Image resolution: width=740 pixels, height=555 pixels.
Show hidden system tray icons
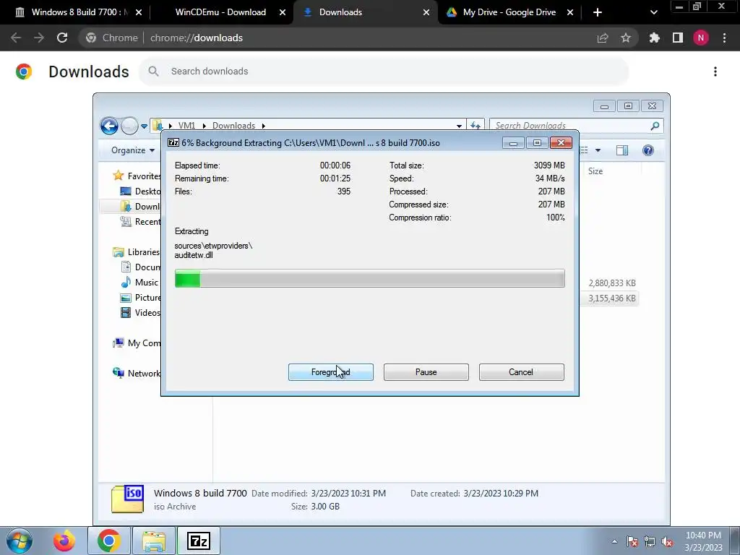pos(614,542)
